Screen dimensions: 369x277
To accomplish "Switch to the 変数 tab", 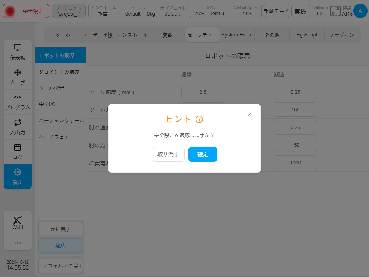I will (x=167, y=35).
